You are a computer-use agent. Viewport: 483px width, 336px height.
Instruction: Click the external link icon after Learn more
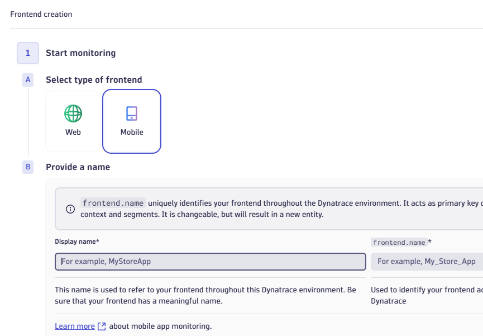pos(102,326)
